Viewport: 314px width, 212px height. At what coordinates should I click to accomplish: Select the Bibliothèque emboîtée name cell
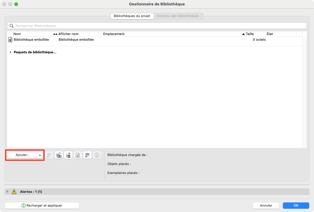point(31,40)
